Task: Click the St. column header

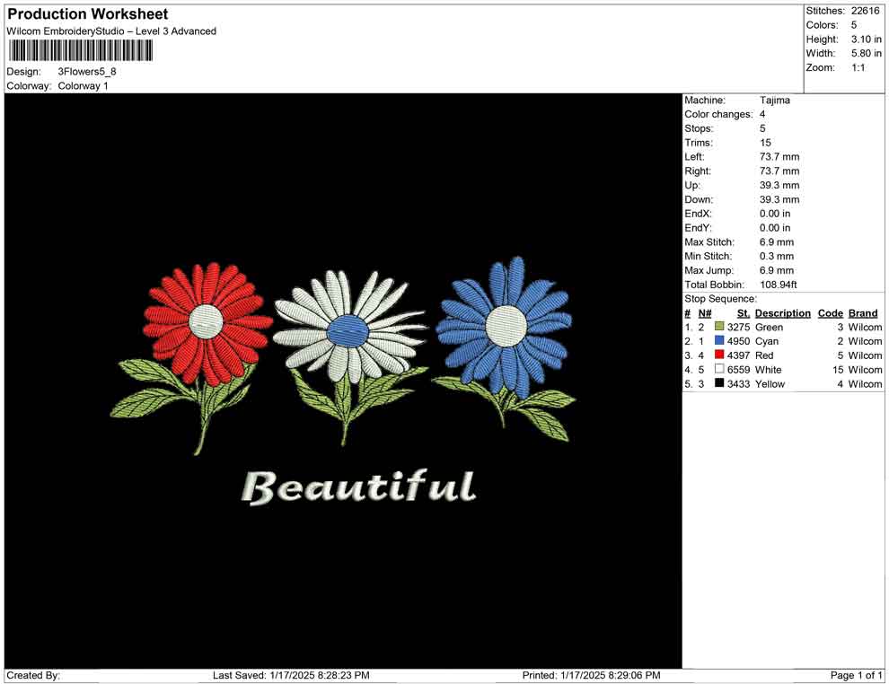Action: pos(743,313)
